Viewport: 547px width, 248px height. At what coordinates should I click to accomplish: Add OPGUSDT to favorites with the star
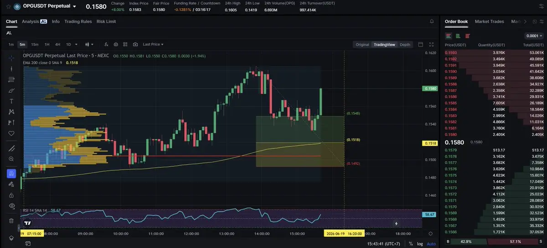[8, 6]
